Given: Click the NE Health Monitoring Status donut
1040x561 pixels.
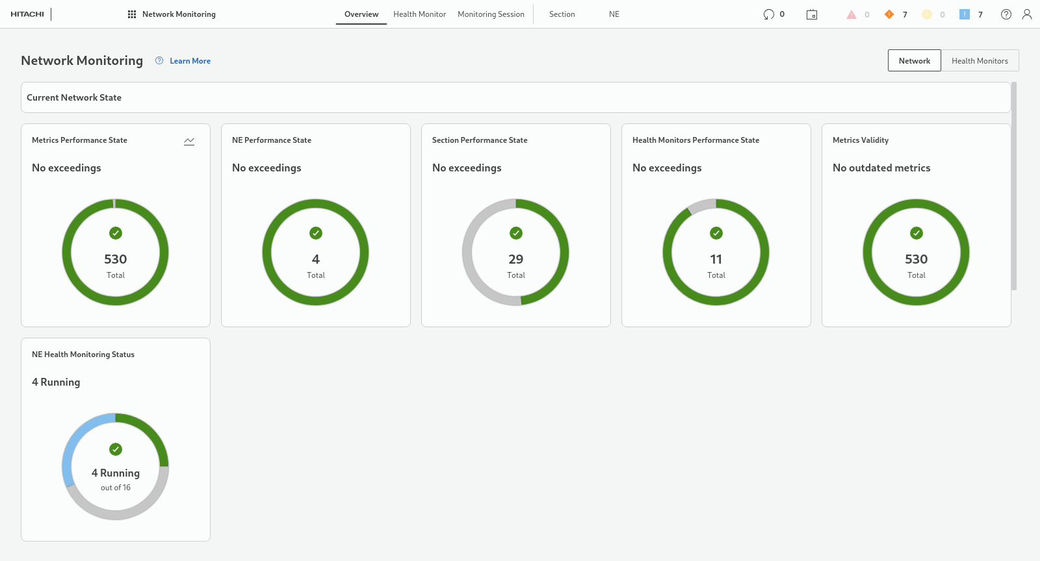Looking at the screenshot, I should point(116,466).
